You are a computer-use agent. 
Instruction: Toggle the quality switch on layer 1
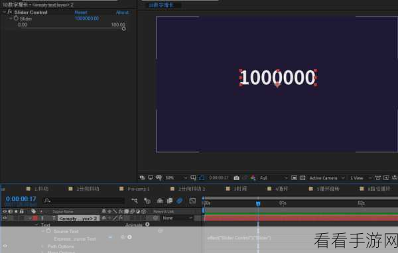(x=115, y=218)
